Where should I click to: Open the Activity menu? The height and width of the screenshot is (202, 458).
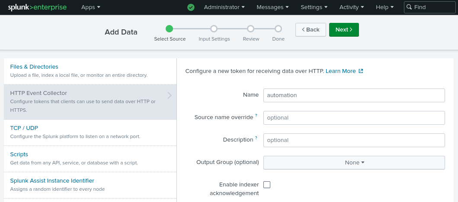tap(351, 7)
